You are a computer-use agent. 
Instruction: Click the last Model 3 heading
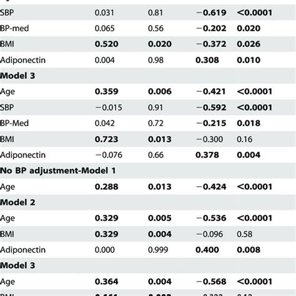pyautogui.click(x=17, y=265)
